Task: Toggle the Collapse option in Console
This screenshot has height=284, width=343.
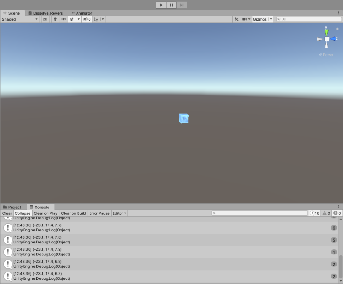Action: click(x=23, y=213)
